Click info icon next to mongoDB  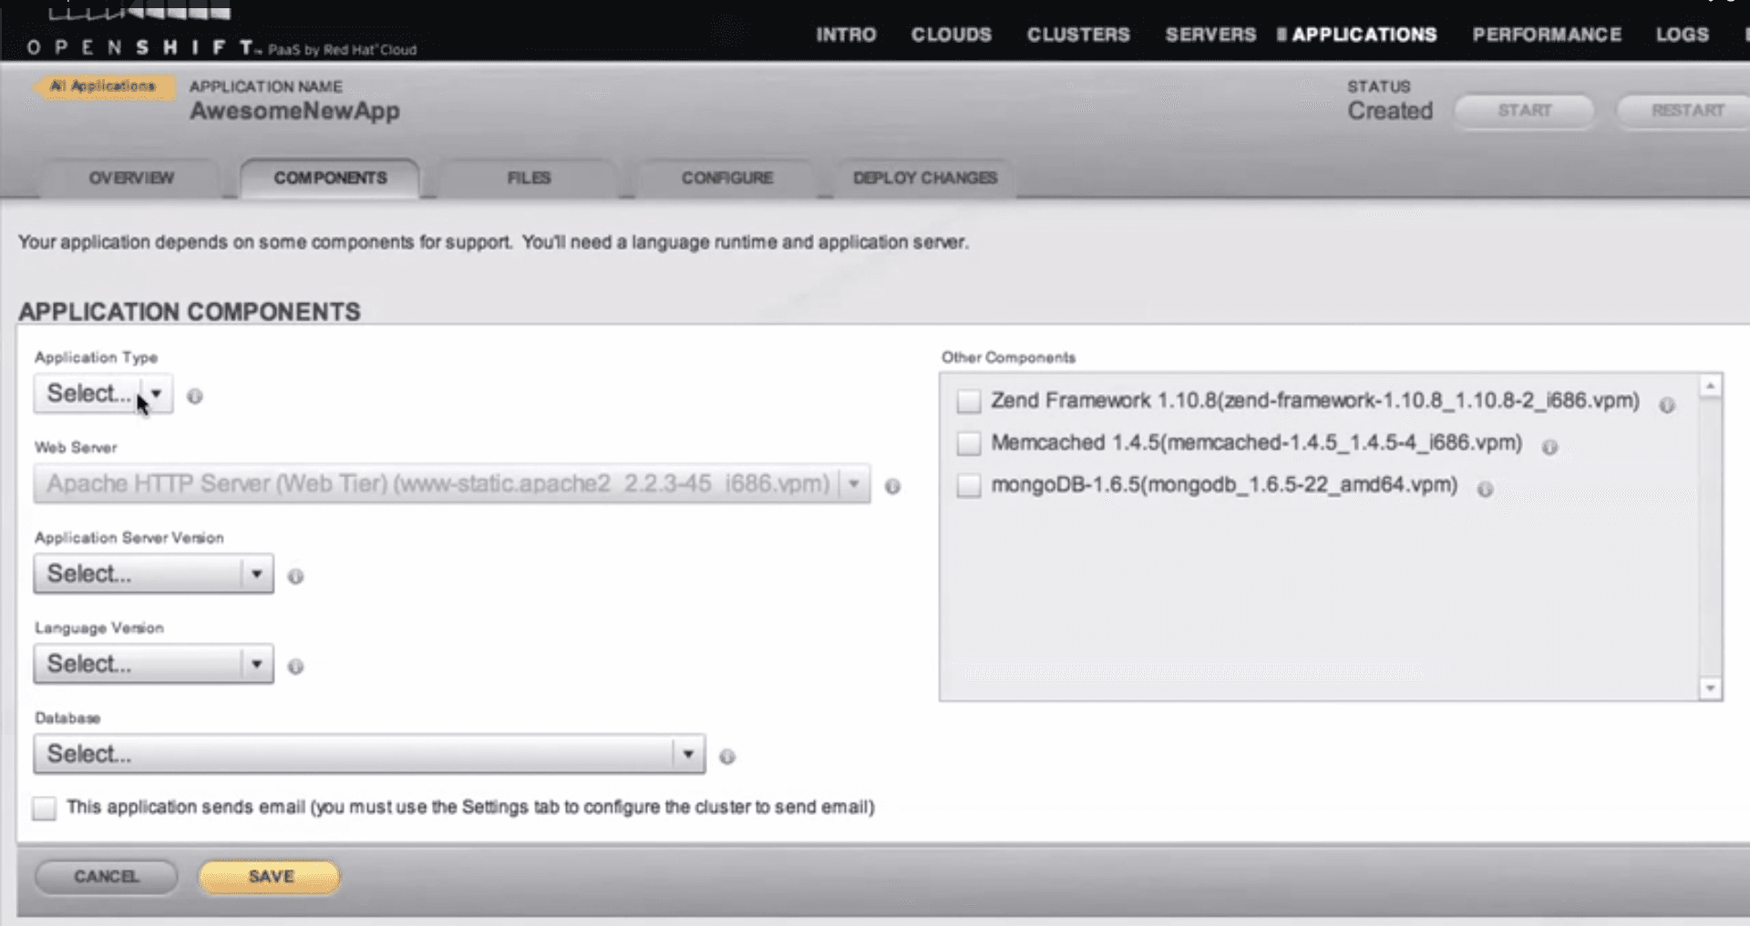point(1485,490)
